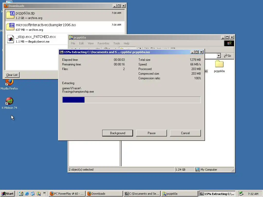The width and height of the screenshot is (263, 197).
Task: Click Firefox icon in Downloads title bar
Action: point(6,6)
